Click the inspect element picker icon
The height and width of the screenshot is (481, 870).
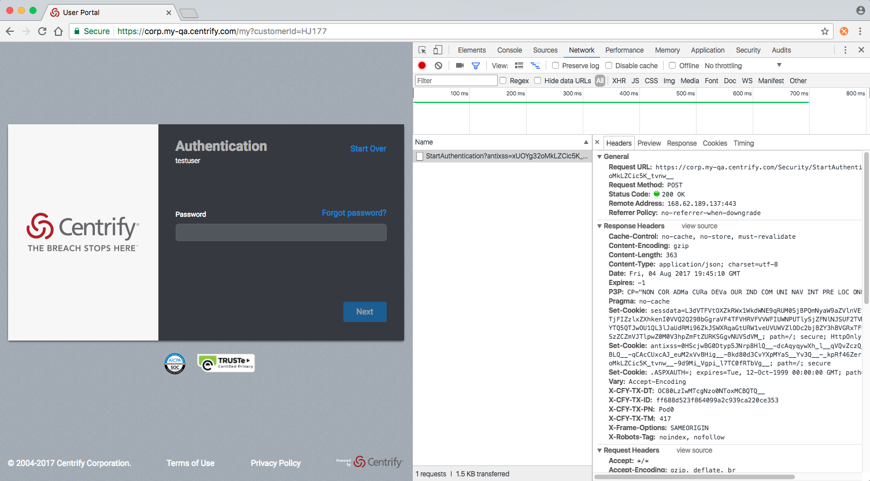pos(423,50)
